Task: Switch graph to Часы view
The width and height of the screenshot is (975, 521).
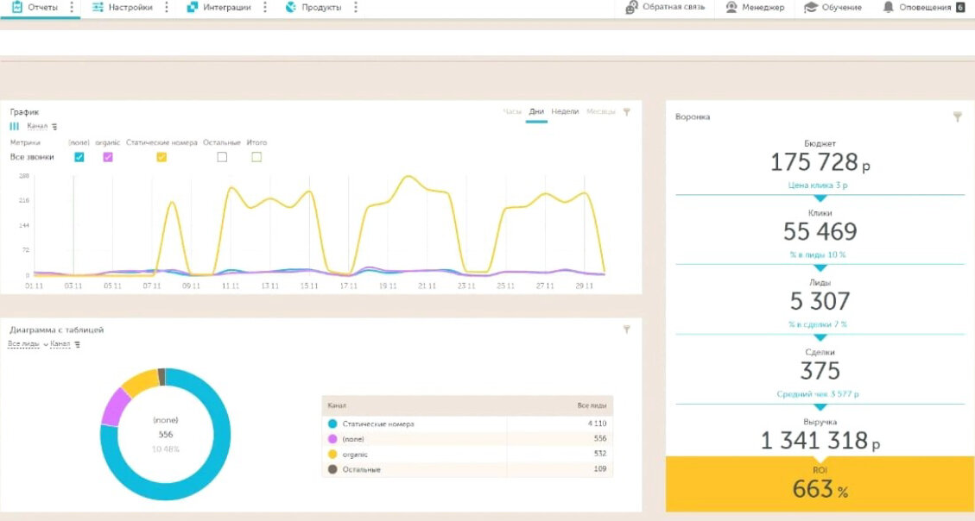Action: click(512, 112)
